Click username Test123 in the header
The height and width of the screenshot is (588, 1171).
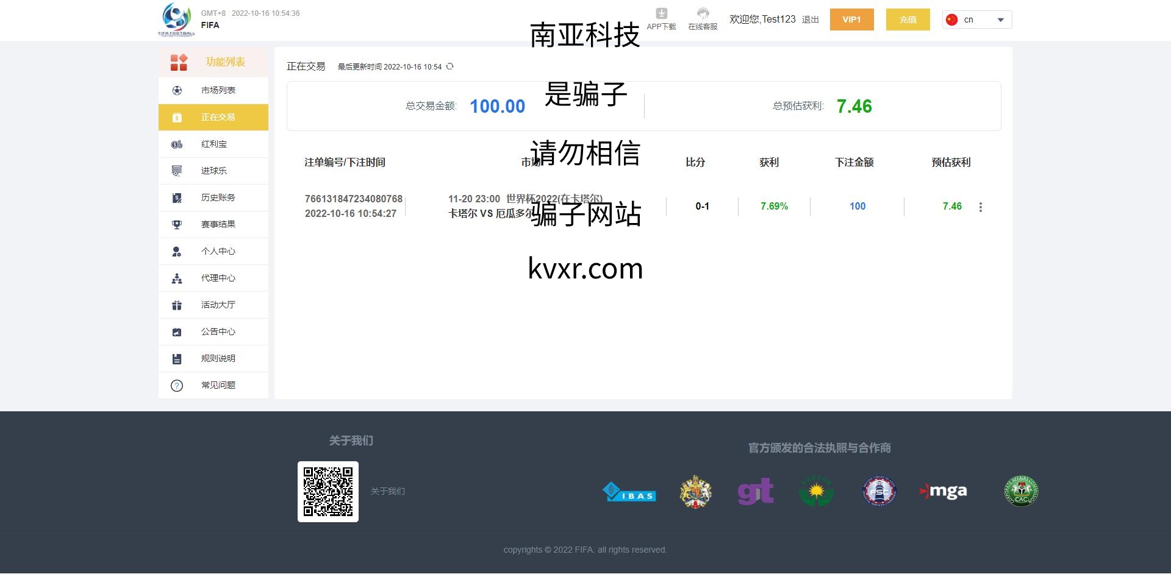pos(779,19)
